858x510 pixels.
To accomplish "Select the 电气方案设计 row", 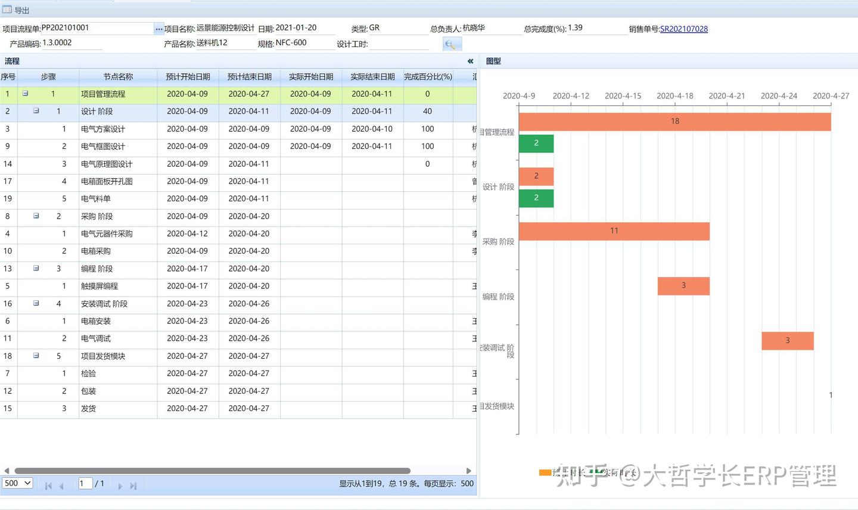I will 238,129.
